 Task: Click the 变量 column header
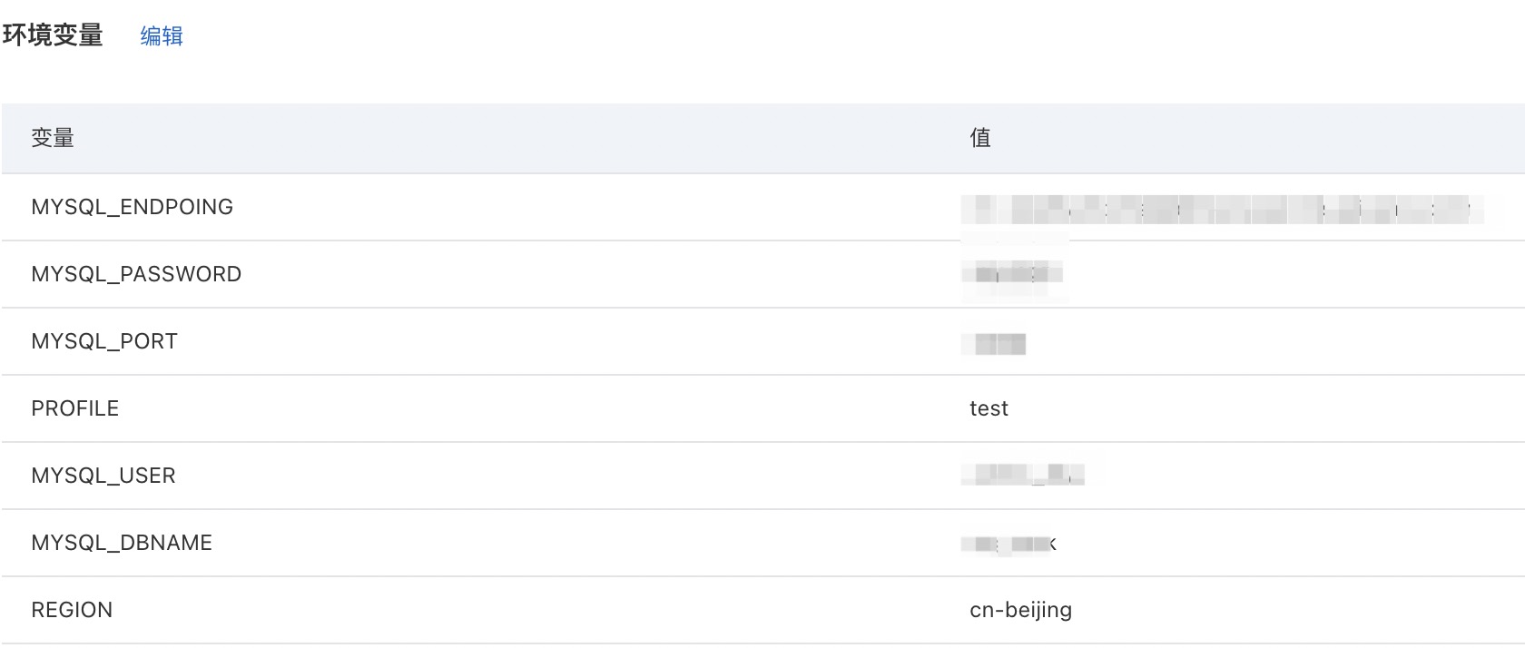(53, 138)
